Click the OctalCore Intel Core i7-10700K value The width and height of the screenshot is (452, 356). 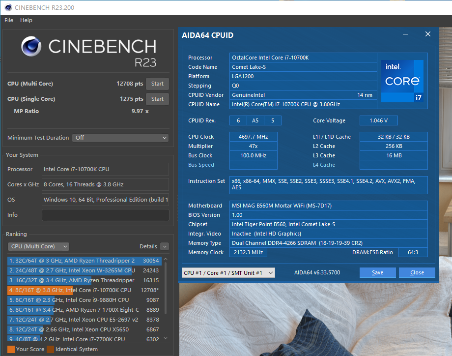pyautogui.click(x=303, y=58)
